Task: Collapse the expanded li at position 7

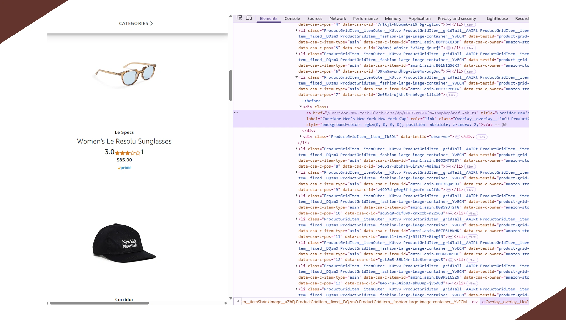Action: pyautogui.click(x=296, y=77)
